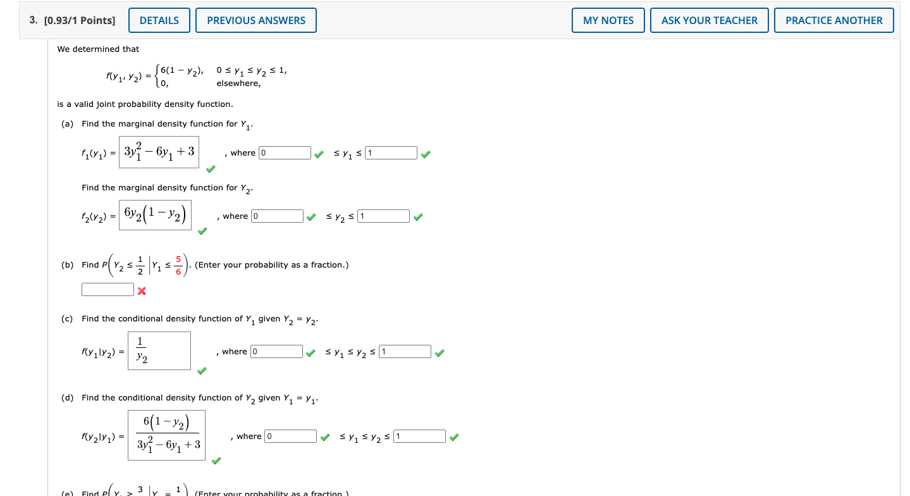Screen dimensions: 910x496
Task: Select the y₂ upper bound field in part (a)
Action: click(x=383, y=216)
